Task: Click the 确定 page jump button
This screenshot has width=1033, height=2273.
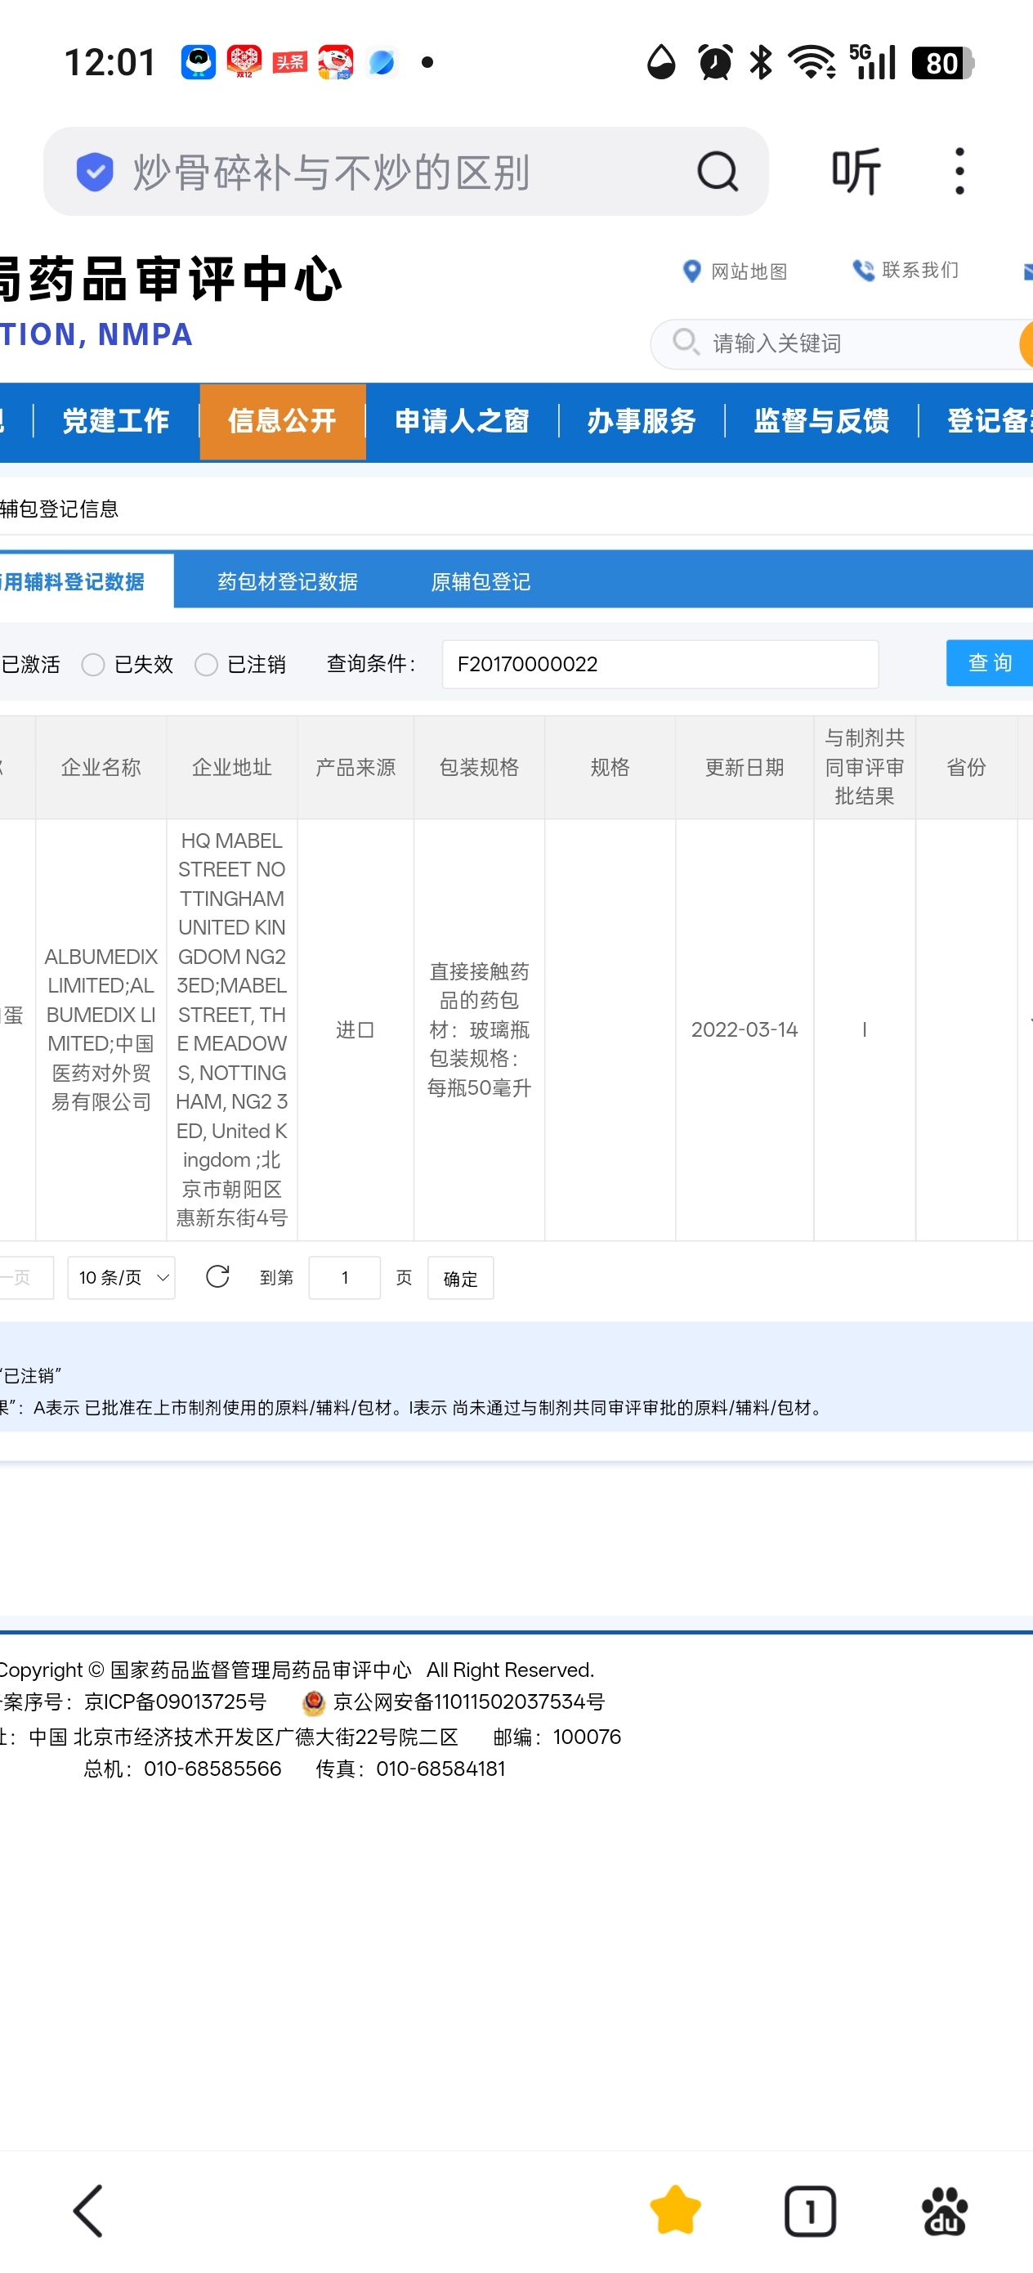Action: coord(459,1278)
